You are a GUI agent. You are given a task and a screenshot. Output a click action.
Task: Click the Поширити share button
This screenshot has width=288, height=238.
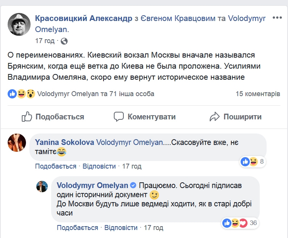[x=236, y=117]
